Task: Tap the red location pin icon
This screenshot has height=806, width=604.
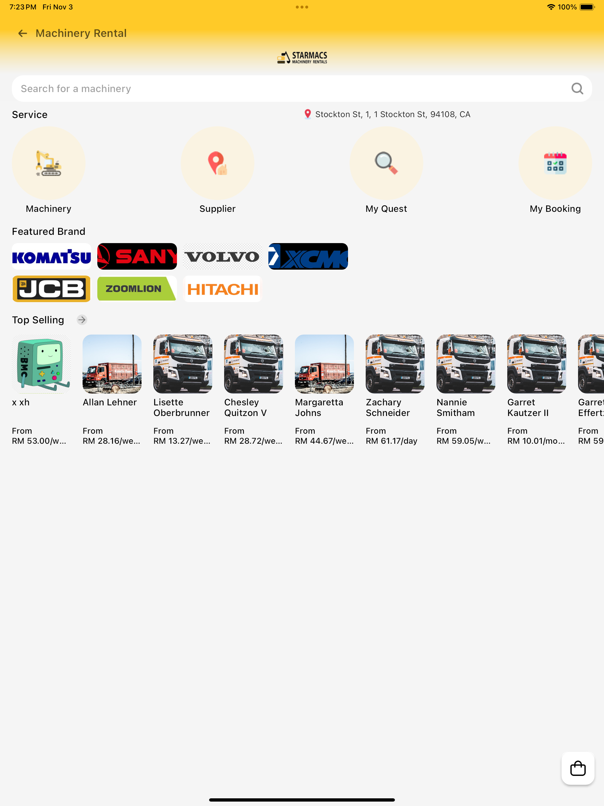Action: [x=308, y=114]
